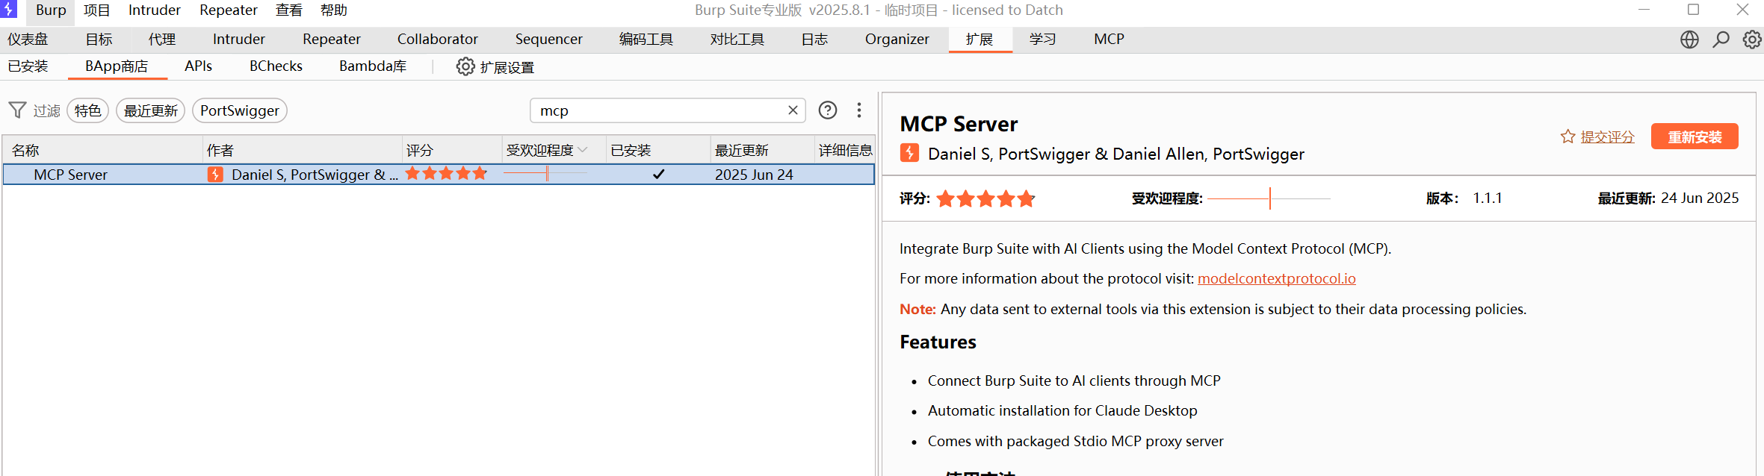Viewport: 1764px width, 476px height.
Task: Switch to the 代理 tab
Action: tap(162, 40)
